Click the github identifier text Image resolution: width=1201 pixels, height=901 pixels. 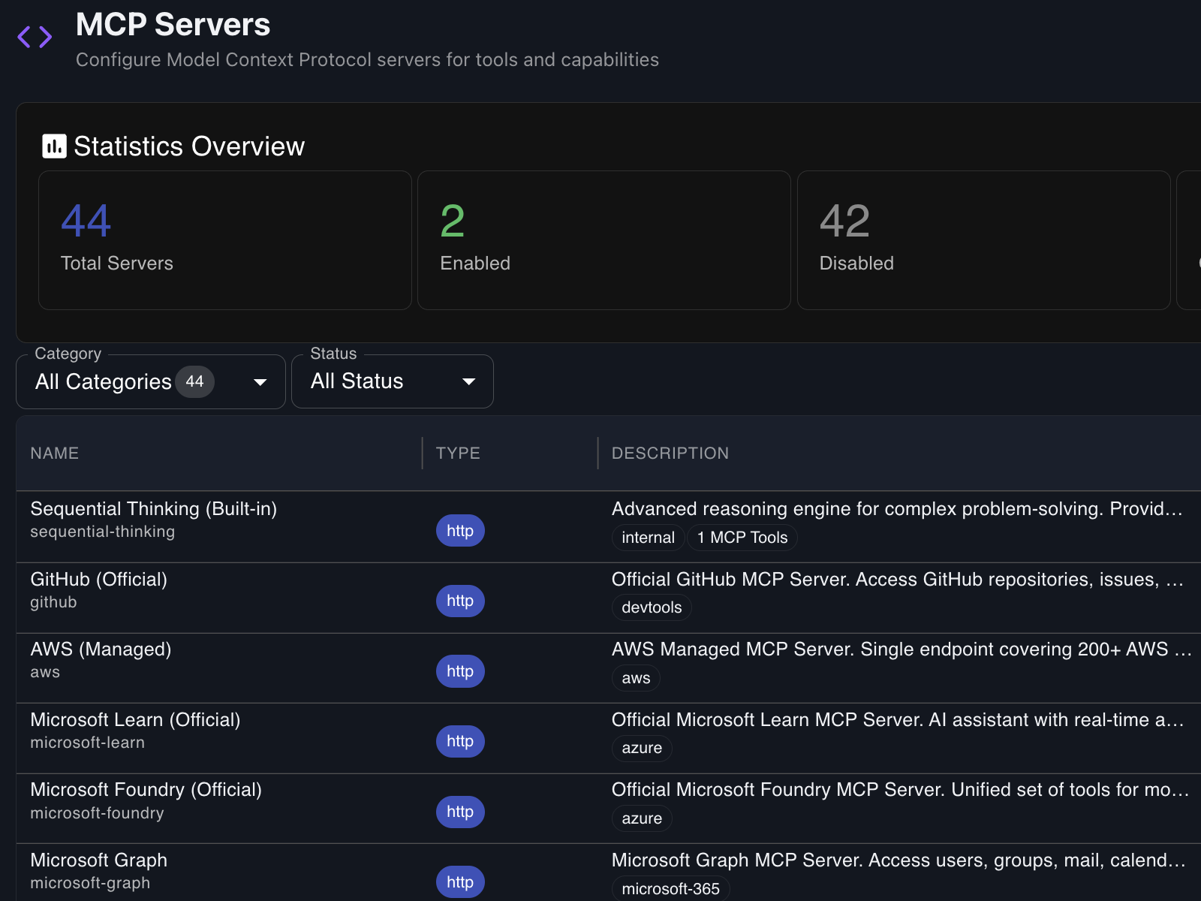click(x=53, y=602)
